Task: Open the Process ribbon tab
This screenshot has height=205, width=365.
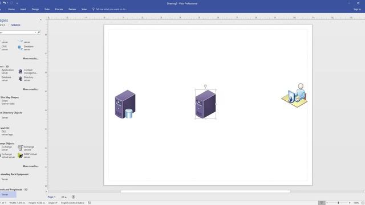Action: [59, 9]
